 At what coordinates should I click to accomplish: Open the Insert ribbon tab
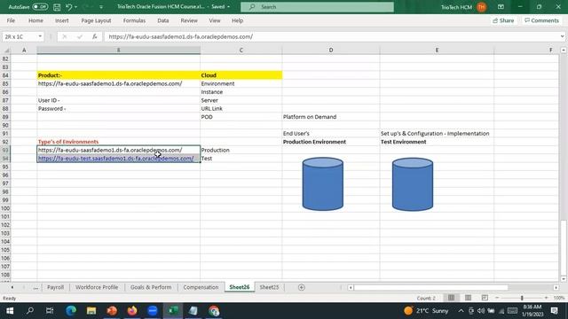[x=62, y=20]
